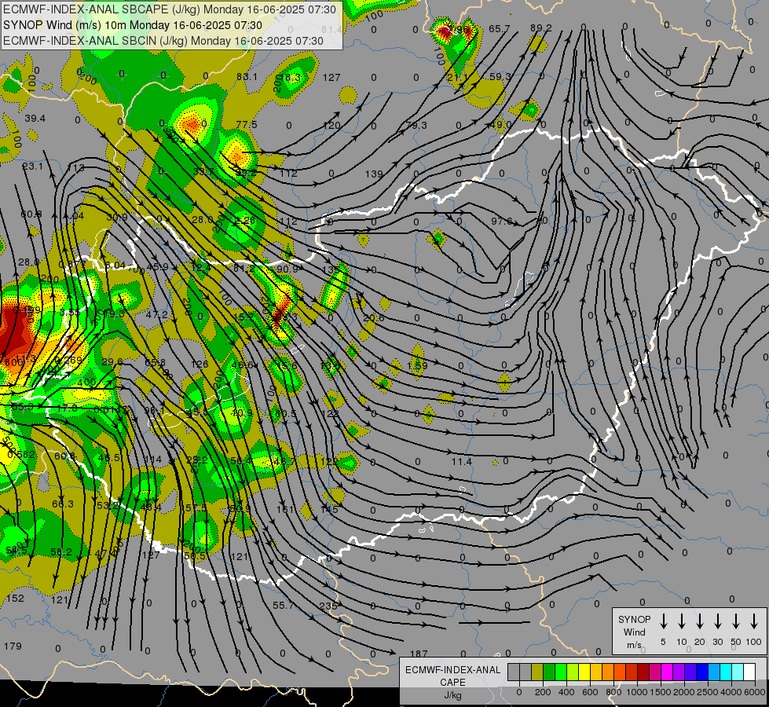769x707 pixels.
Task: Click the map value '59.3'
Action: click(500, 76)
